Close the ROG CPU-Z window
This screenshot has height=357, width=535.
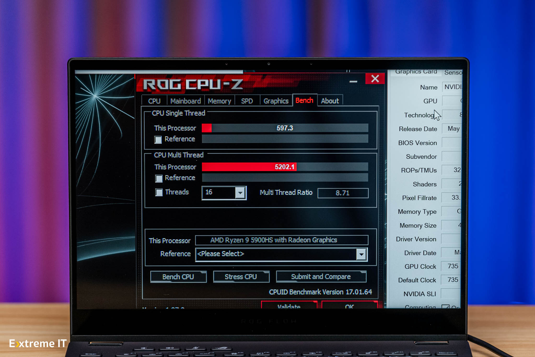[x=375, y=79]
